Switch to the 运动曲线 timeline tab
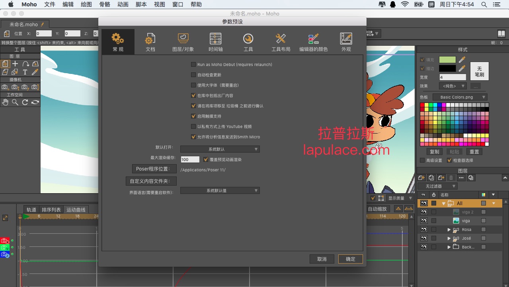The image size is (509, 287). pos(76,209)
